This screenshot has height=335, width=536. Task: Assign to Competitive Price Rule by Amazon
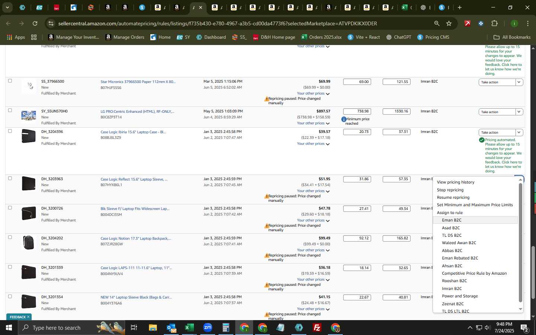(474, 274)
